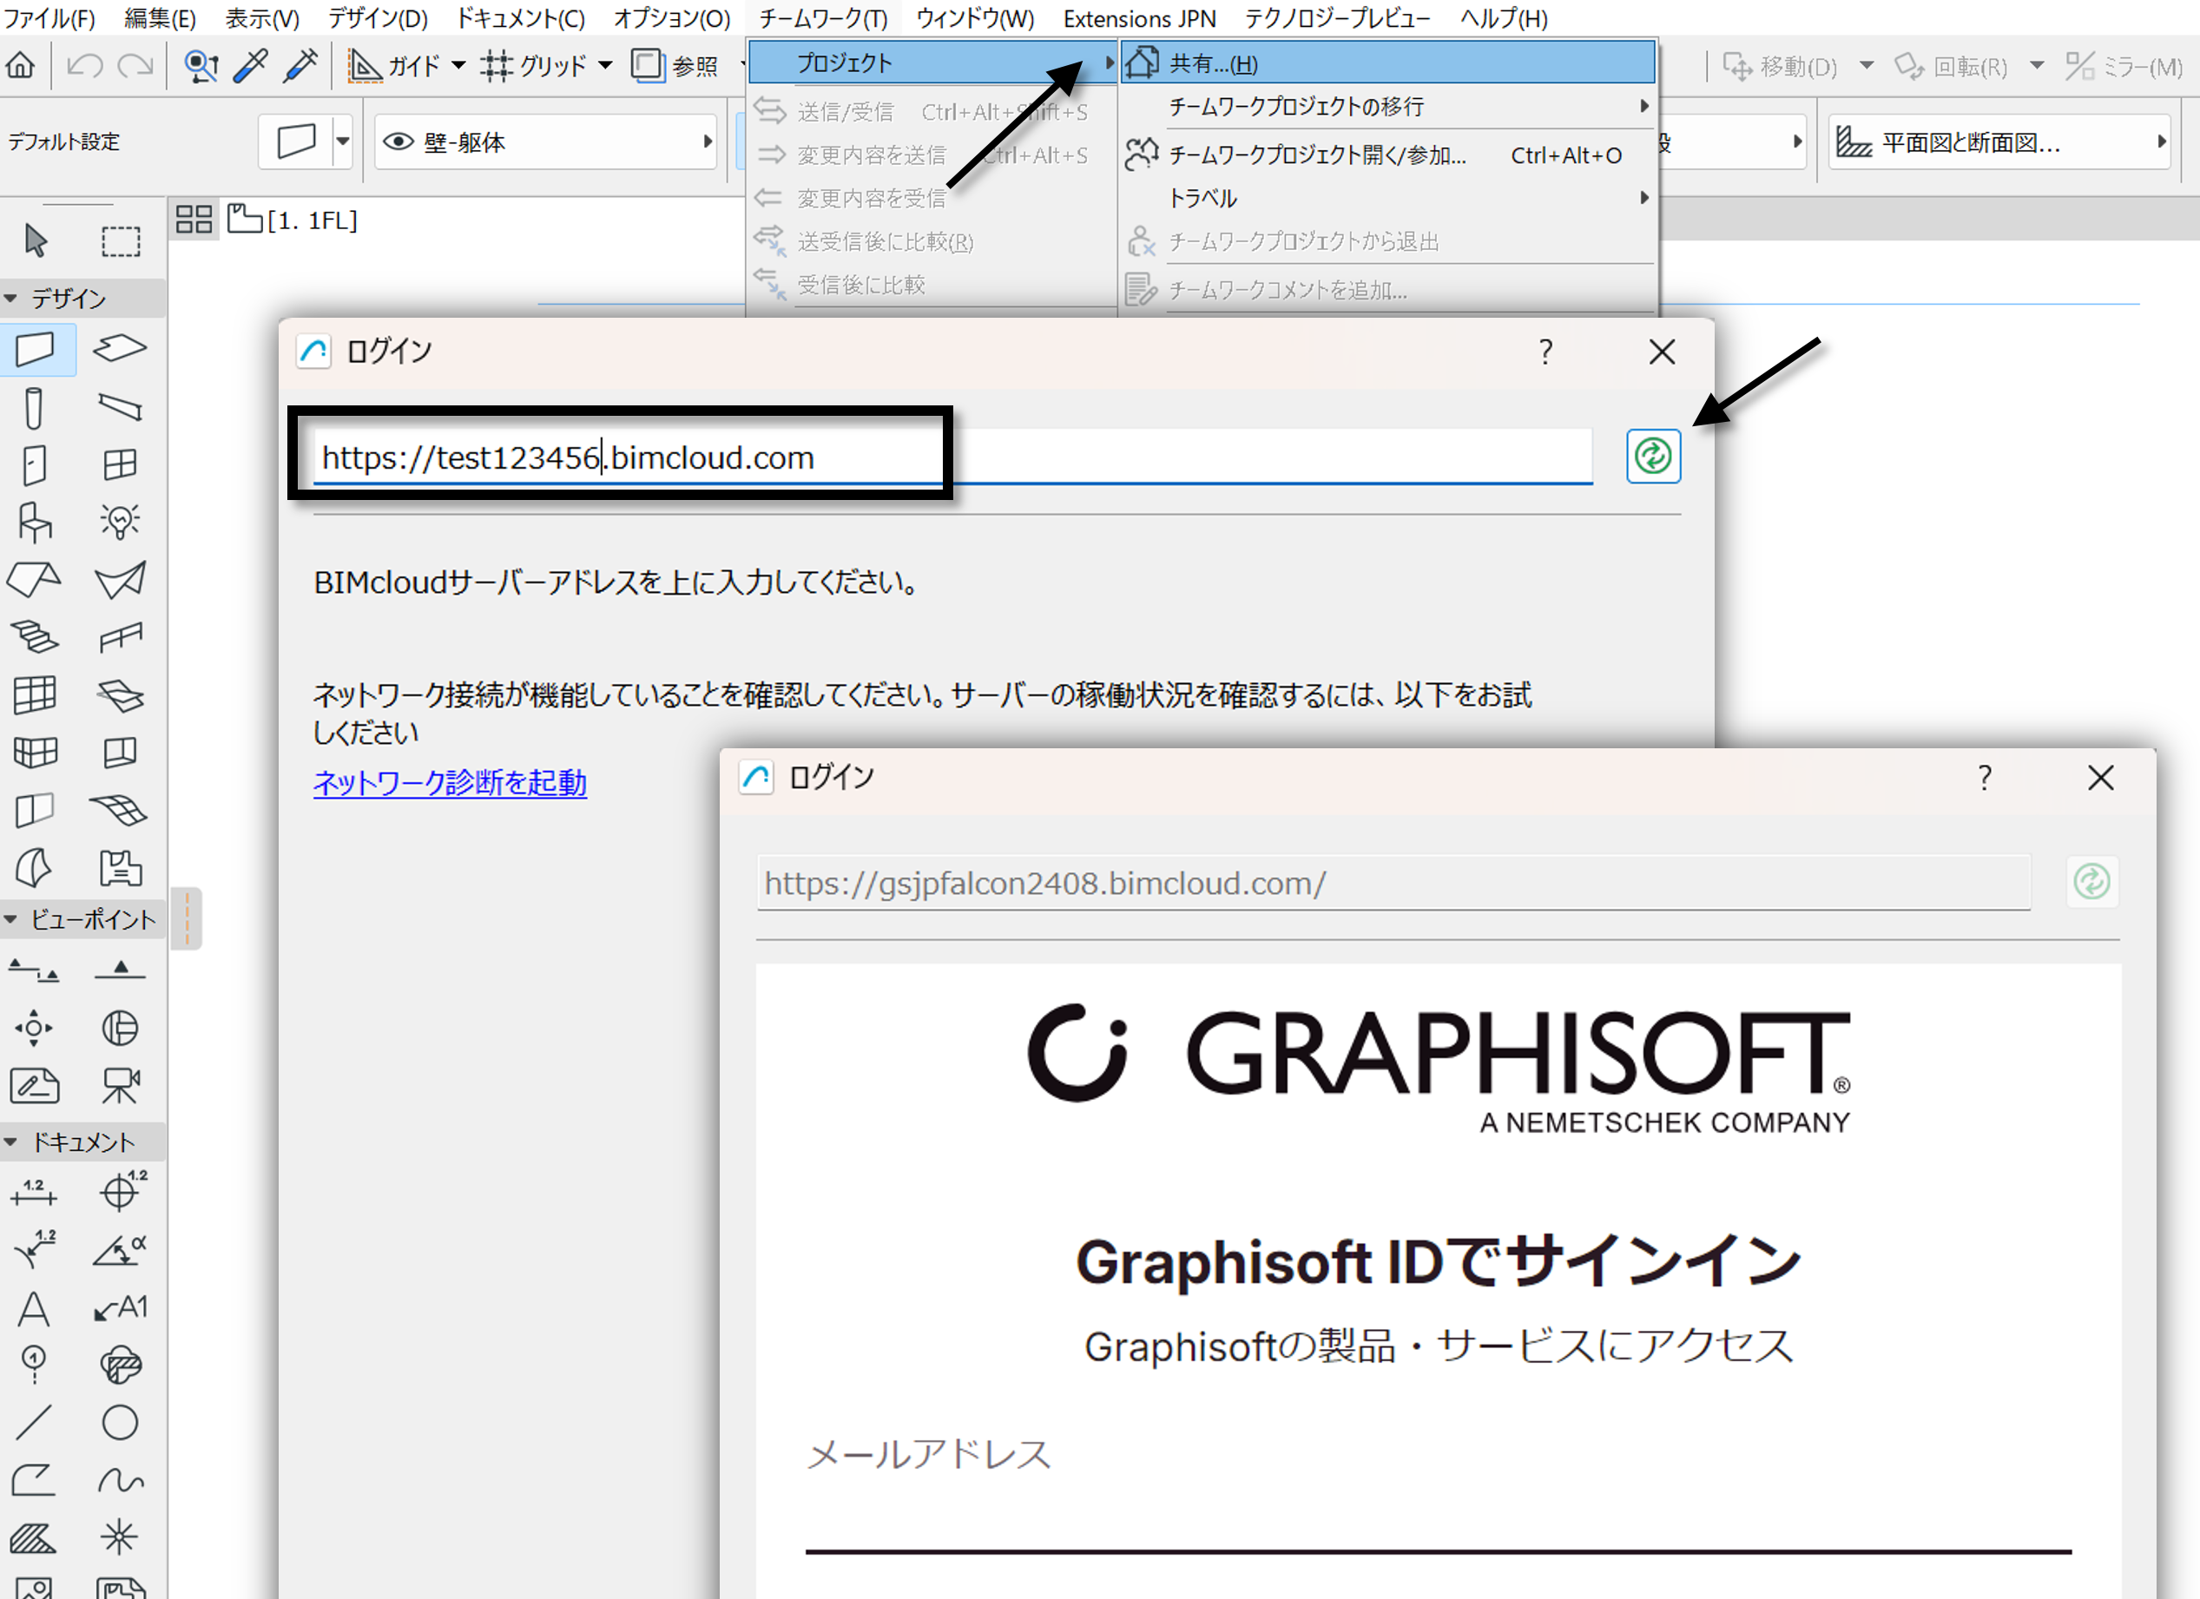The height and width of the screenshot is (1599, 2200).
Task: Select the Wall tool in the toolbox
Action: tap(35, 349)
